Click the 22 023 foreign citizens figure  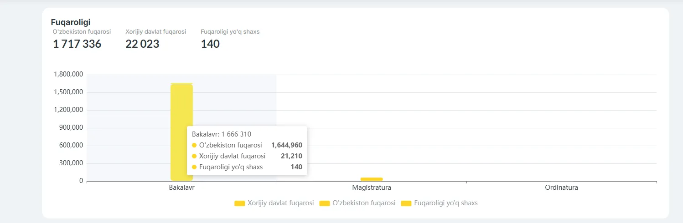(142, 44)
